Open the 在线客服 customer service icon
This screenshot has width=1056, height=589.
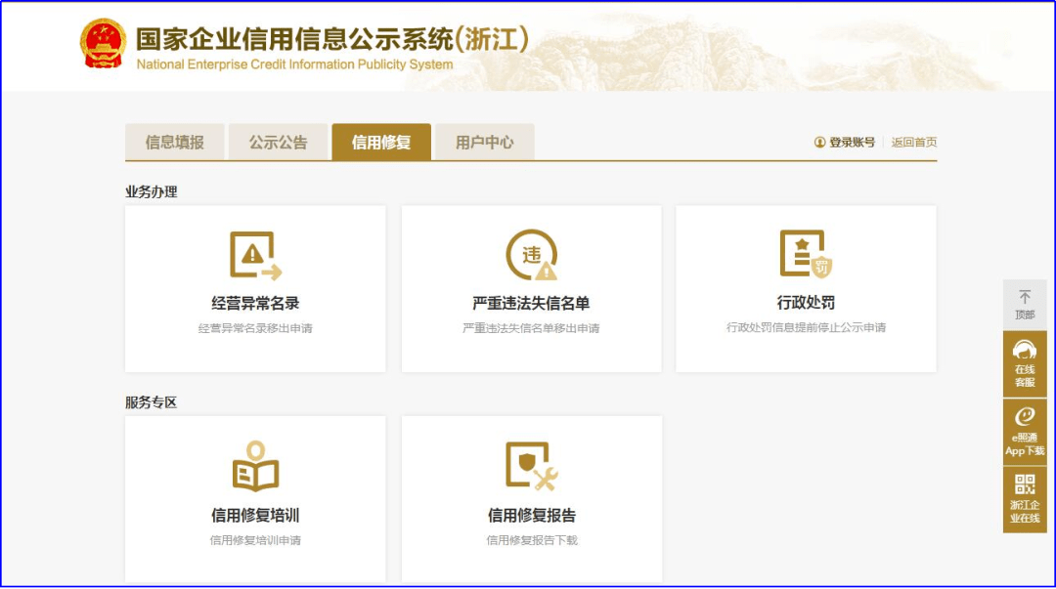(1023, 349)
